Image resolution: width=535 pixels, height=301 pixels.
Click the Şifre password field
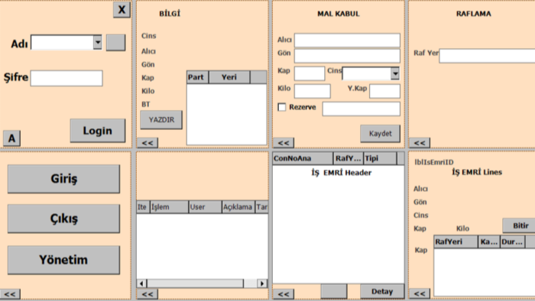[x=66, y=78]
